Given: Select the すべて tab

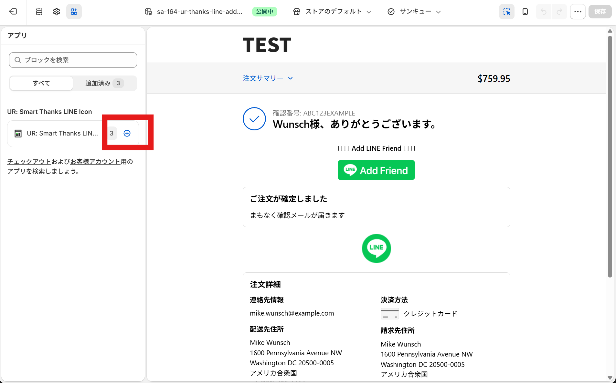Looking at the screenshot, I should click(x=41, y=83).
